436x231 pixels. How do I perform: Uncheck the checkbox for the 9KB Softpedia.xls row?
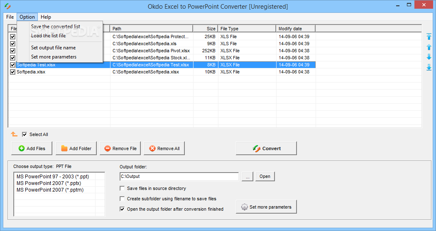[x=12, y=44]
